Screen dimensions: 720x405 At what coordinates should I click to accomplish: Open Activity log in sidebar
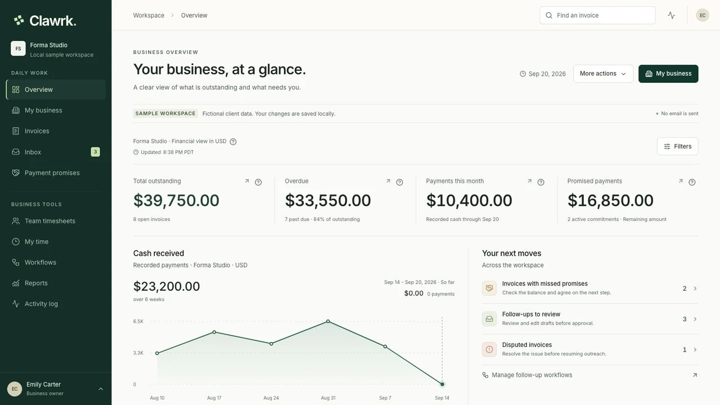click(56, 304)
